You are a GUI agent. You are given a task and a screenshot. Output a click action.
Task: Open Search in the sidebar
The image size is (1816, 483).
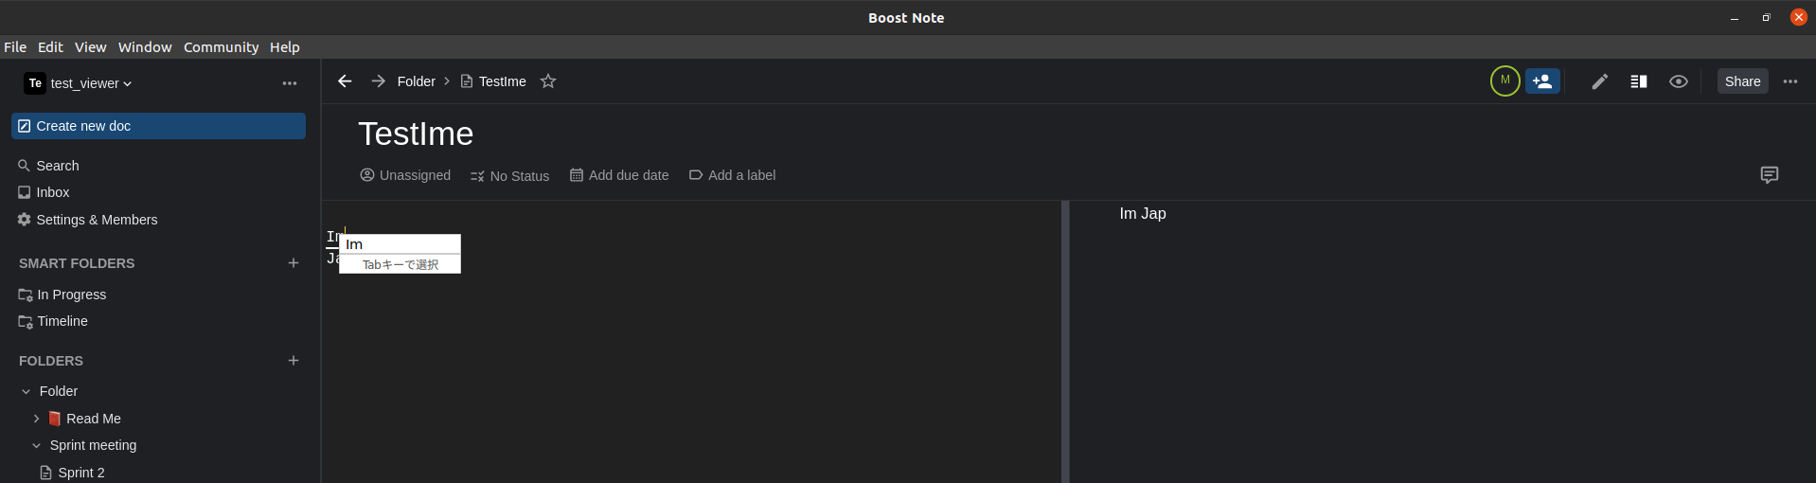click(48, 166)
